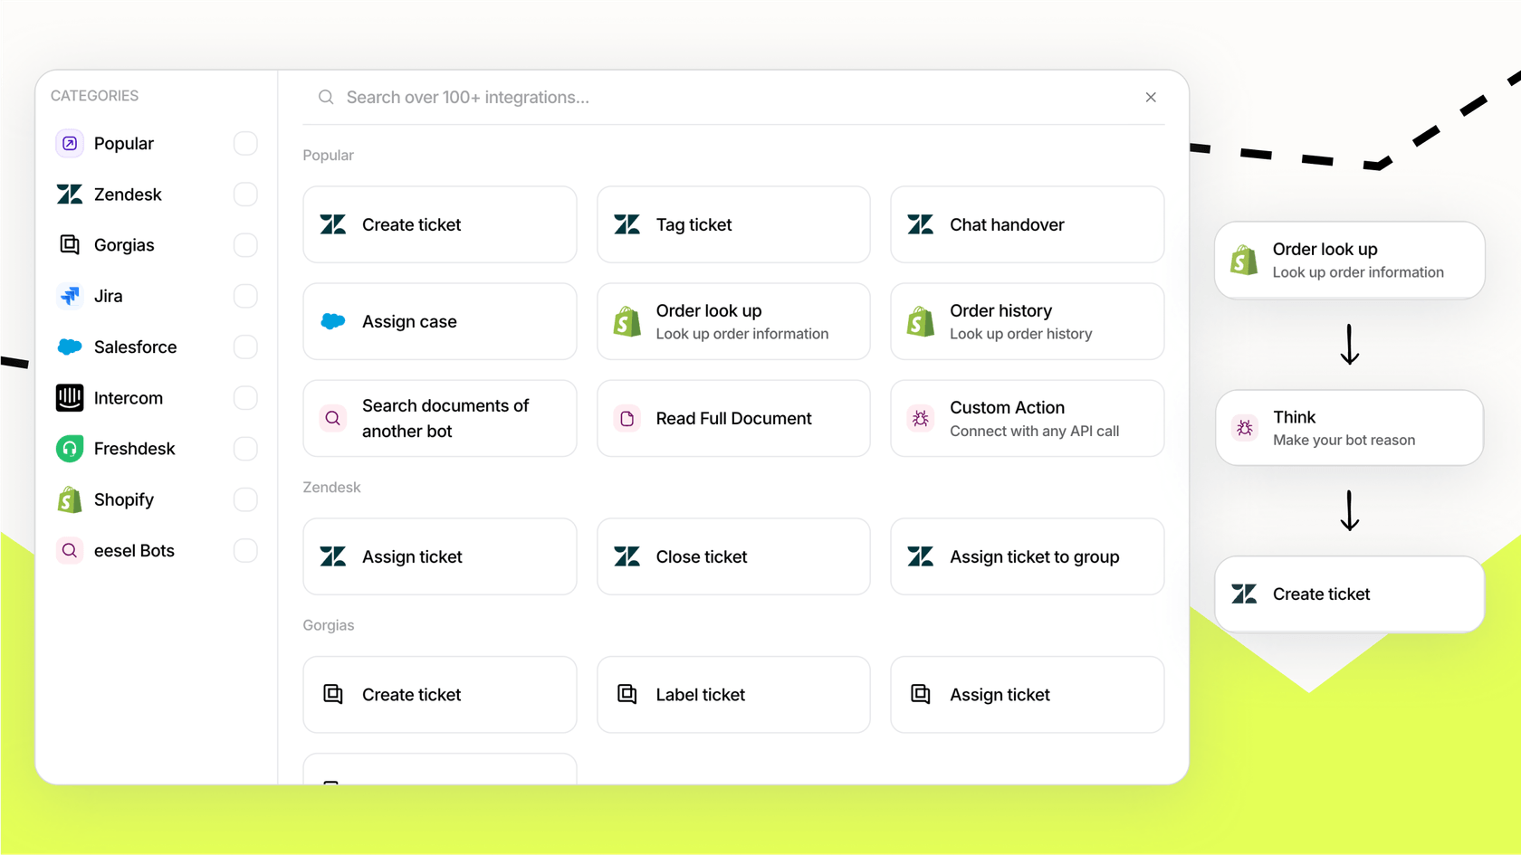Click the Gorgias icon on Label ticket
The image size is (1521, 855).
point(626,694)
